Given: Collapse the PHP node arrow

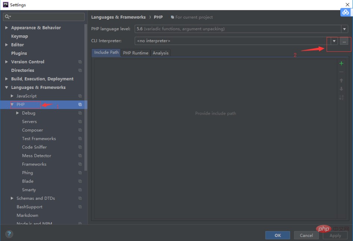Looking at the screenshot, I should tap(12, 105).
